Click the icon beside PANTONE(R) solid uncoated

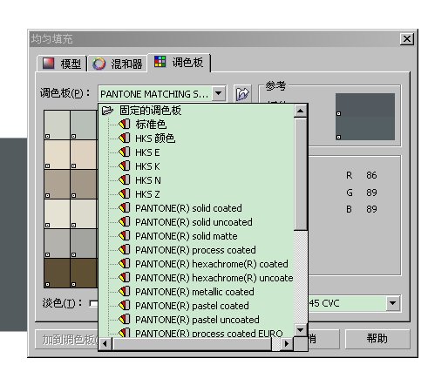(x=125, y=222)
